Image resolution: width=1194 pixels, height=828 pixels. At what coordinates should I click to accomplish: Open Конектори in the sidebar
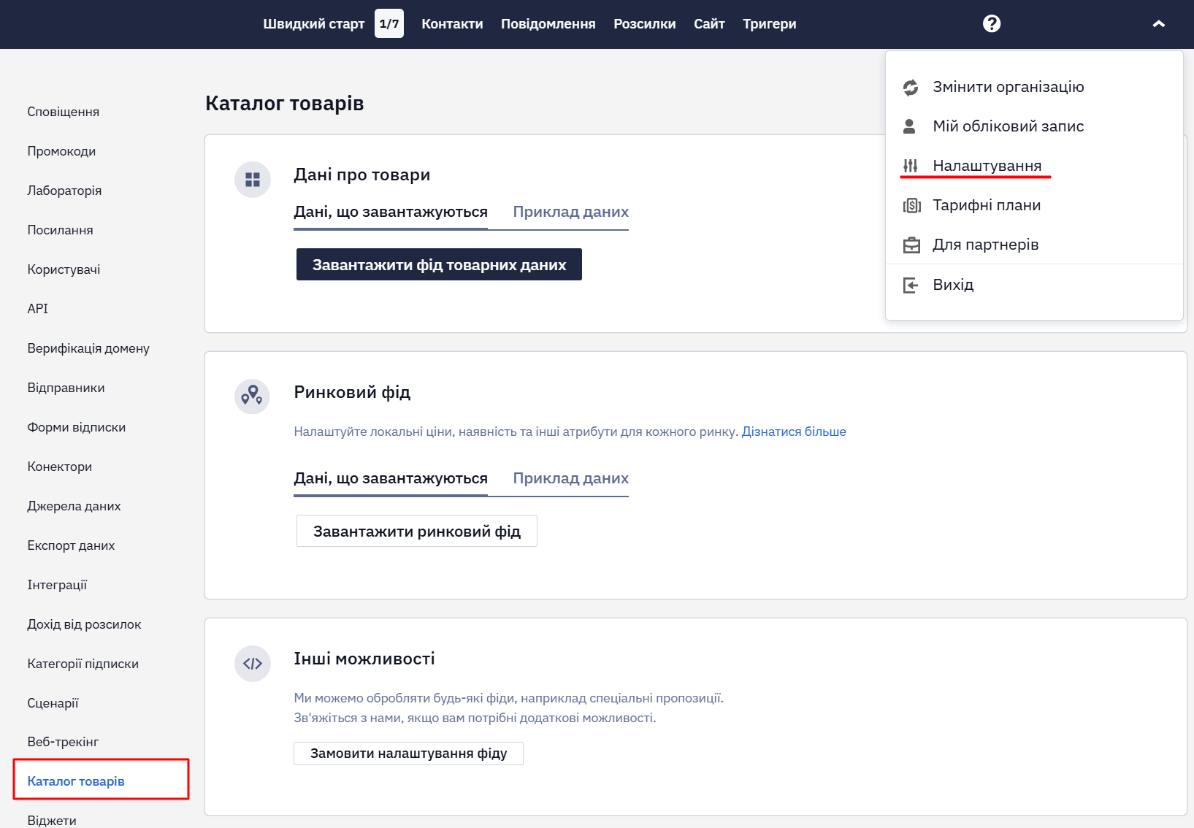pyautogui.click(x=60, y=467)
